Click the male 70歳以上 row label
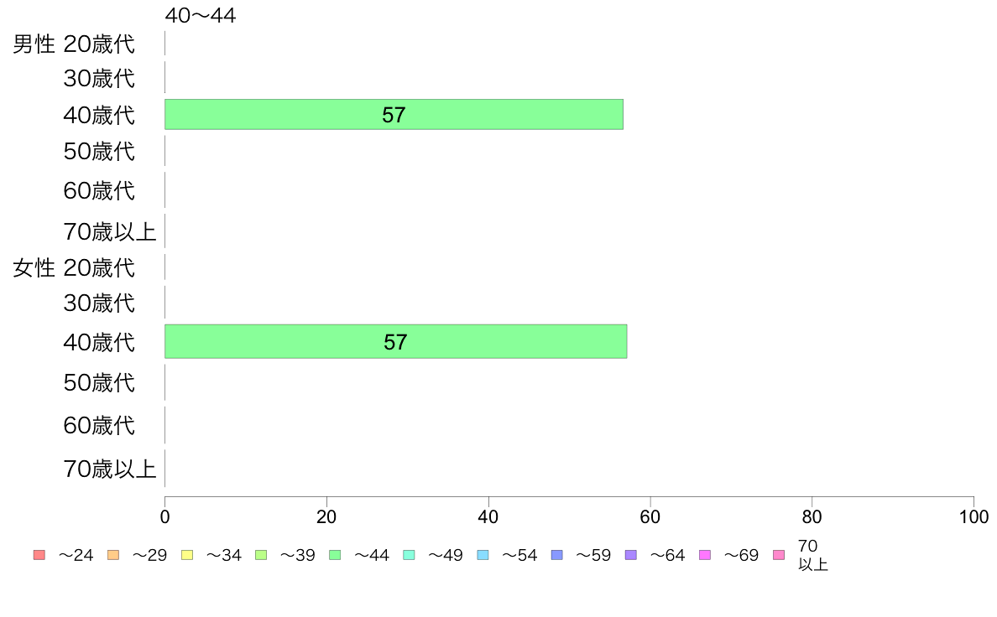The image size is (997, 617). tap(110, 231)
